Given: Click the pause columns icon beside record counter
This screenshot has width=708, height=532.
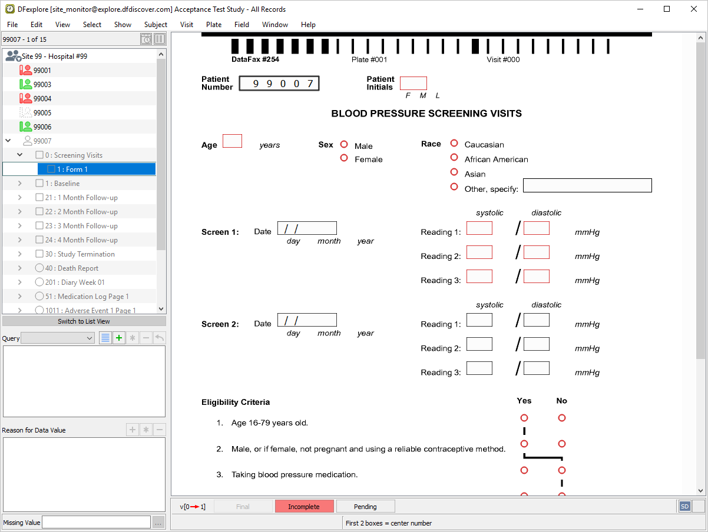Looking at the screenshot, I should (160, 39).
